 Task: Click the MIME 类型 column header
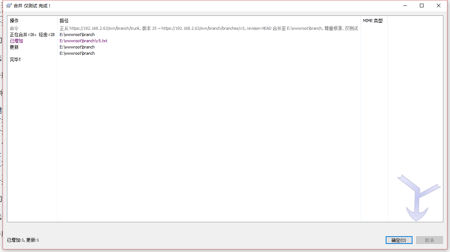373,21
